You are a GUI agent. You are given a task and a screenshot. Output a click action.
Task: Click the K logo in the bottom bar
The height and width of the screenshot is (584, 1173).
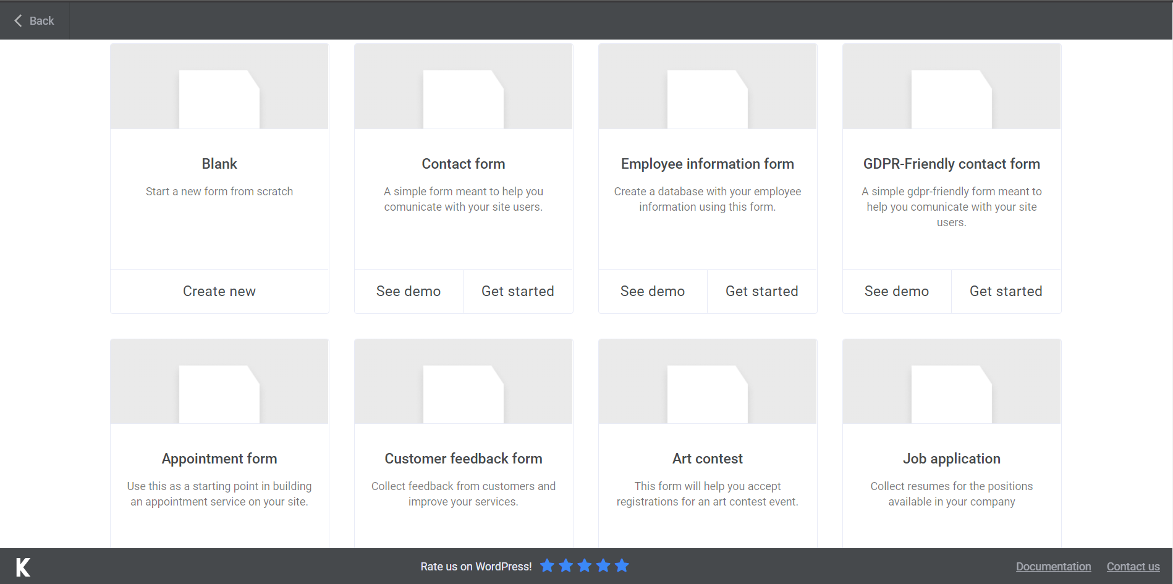(x=22, y=566)
